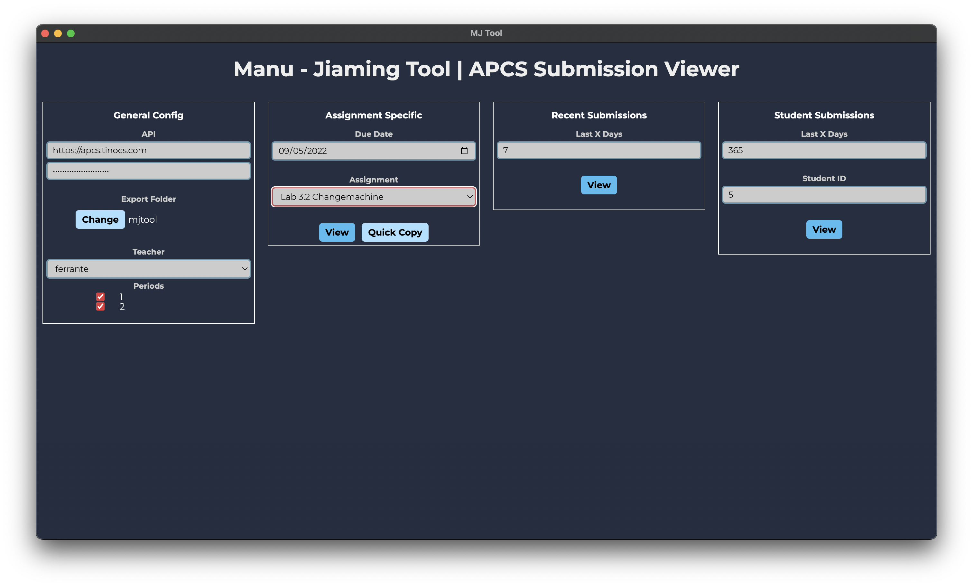Image resolution: width=973 pixels, height=587 pixels.
Task: Click the mjtool export folder label
Action: 143,219
